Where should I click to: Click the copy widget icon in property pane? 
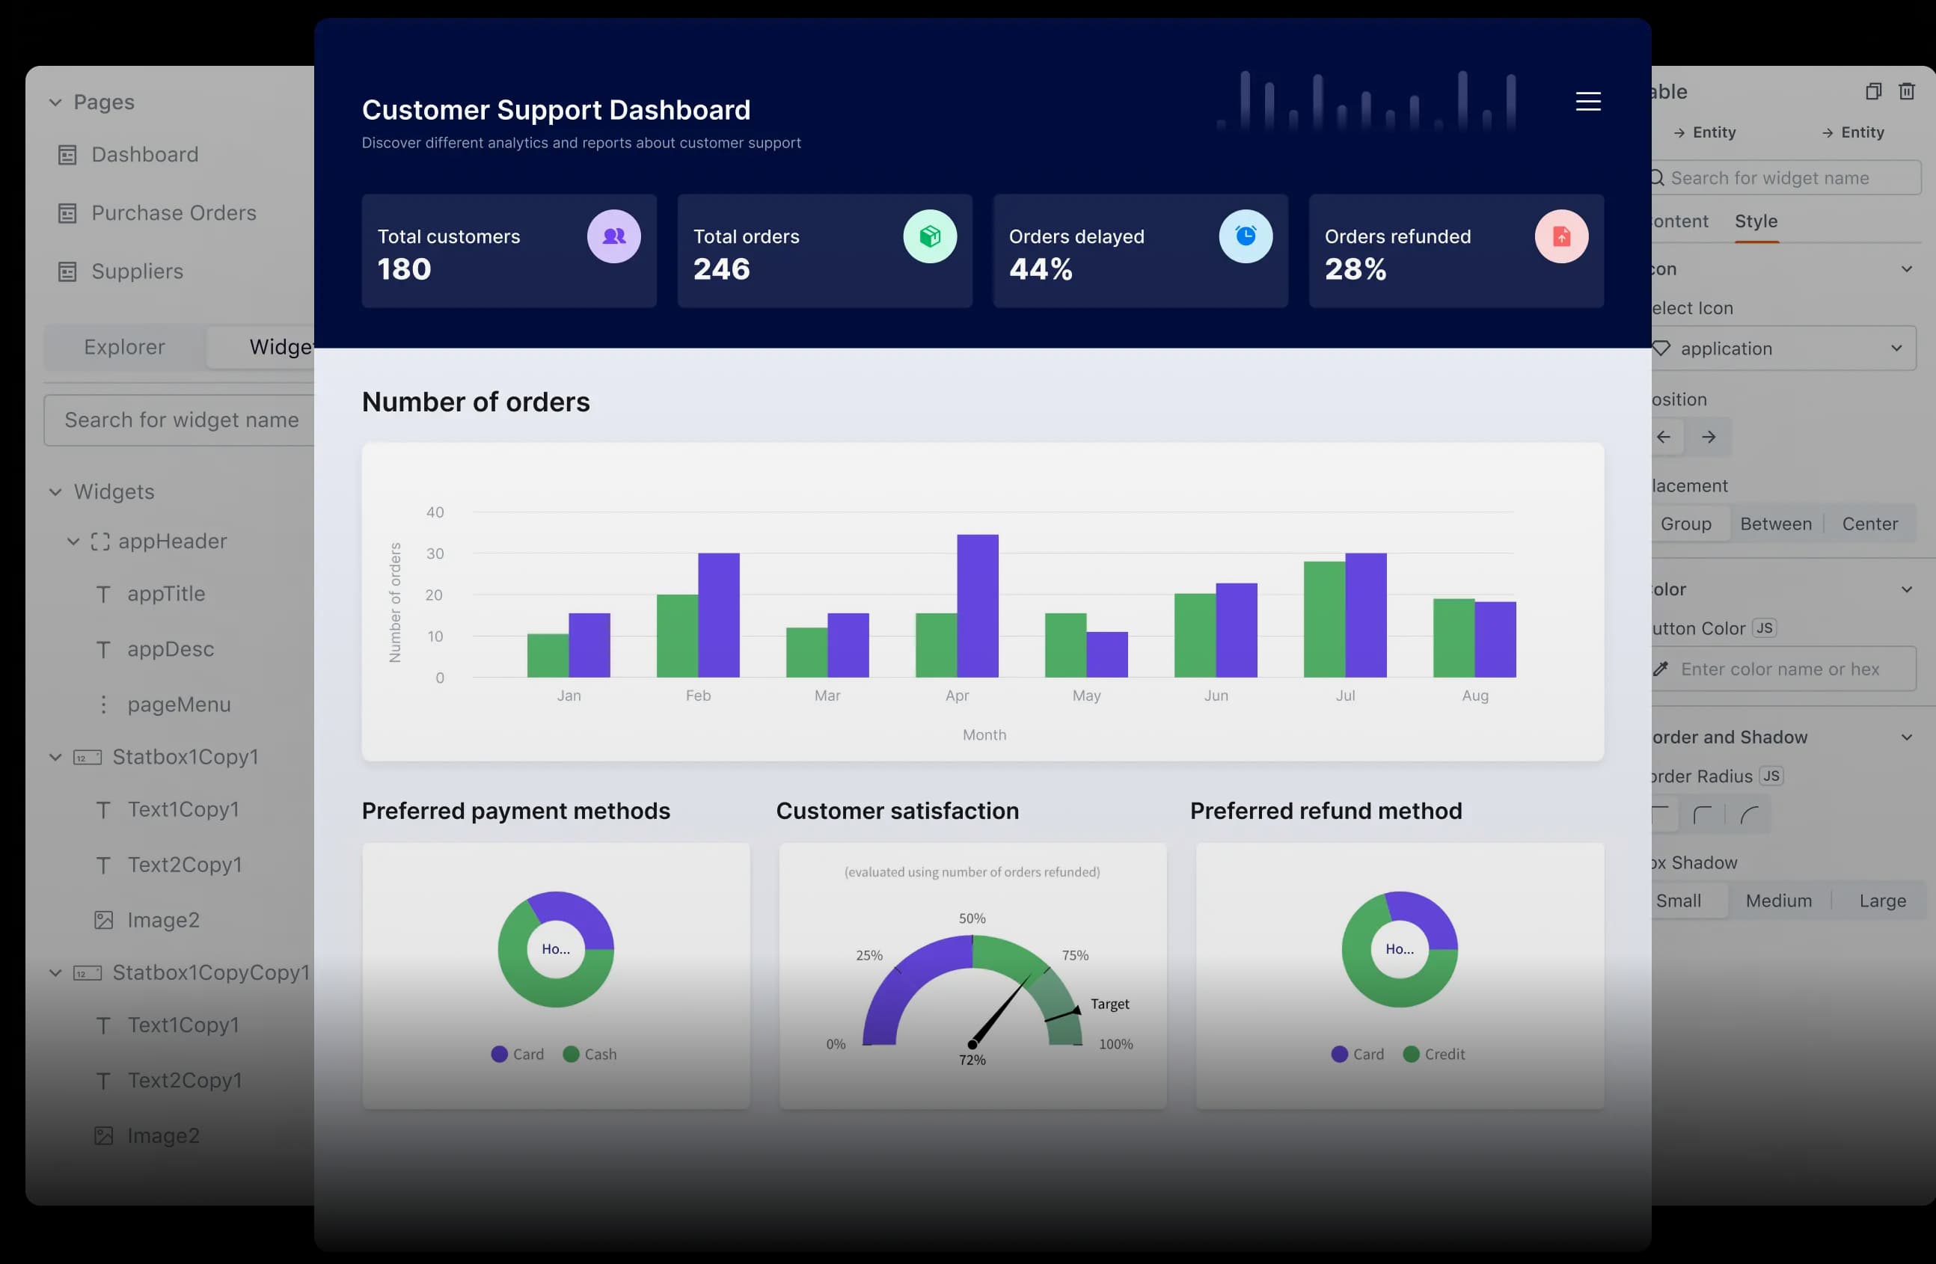[x=1872, y=91]
